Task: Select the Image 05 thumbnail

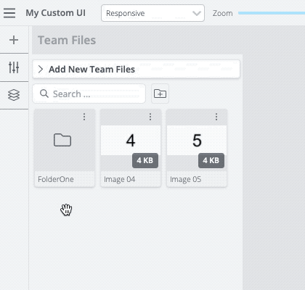Action: [x=197, y=140]
